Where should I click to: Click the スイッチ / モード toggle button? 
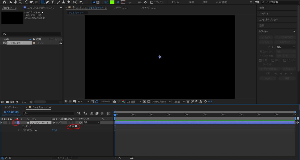(65, 158)
